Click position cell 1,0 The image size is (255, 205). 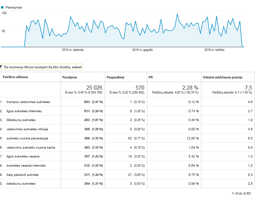pos(250,120)
